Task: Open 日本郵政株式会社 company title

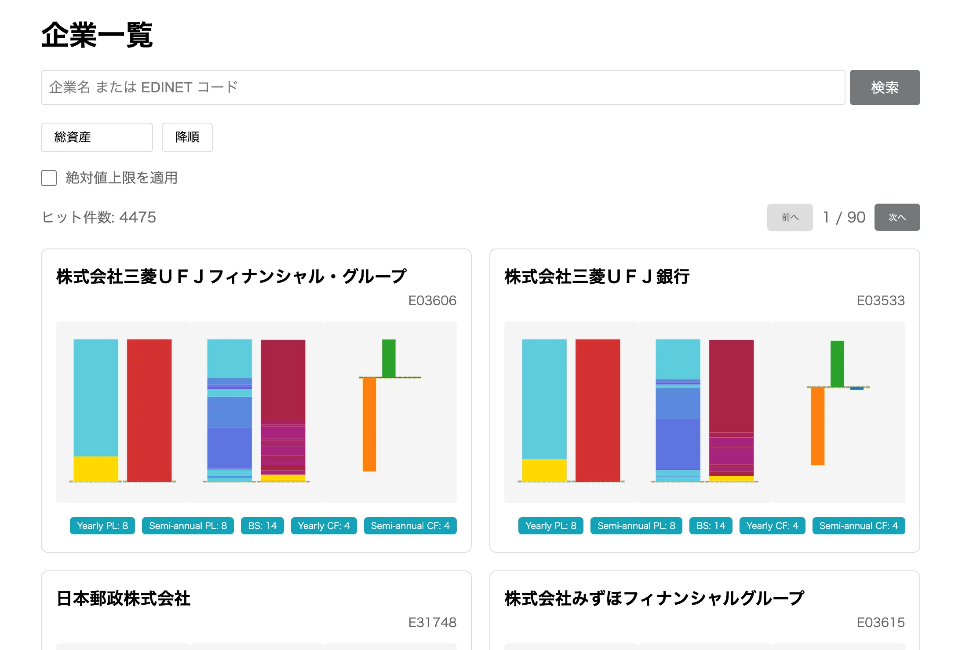Action: (124, 599)
